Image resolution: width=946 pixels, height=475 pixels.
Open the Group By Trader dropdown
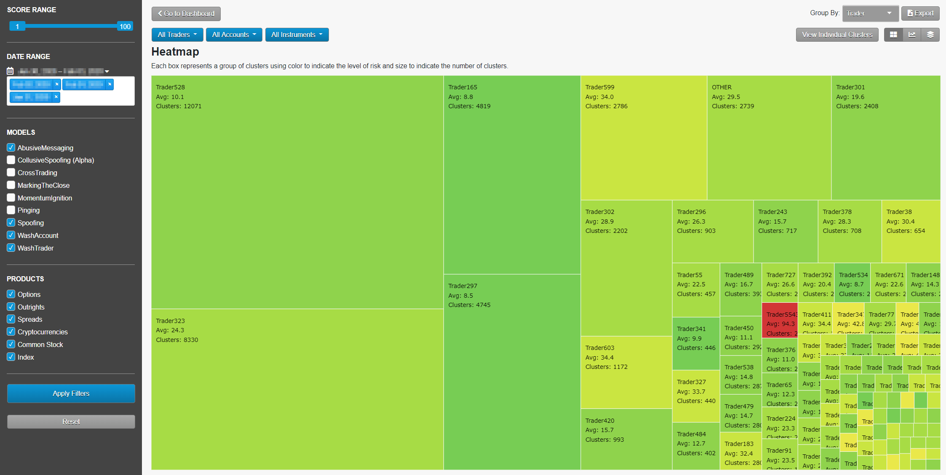click(x=870, y=13)
